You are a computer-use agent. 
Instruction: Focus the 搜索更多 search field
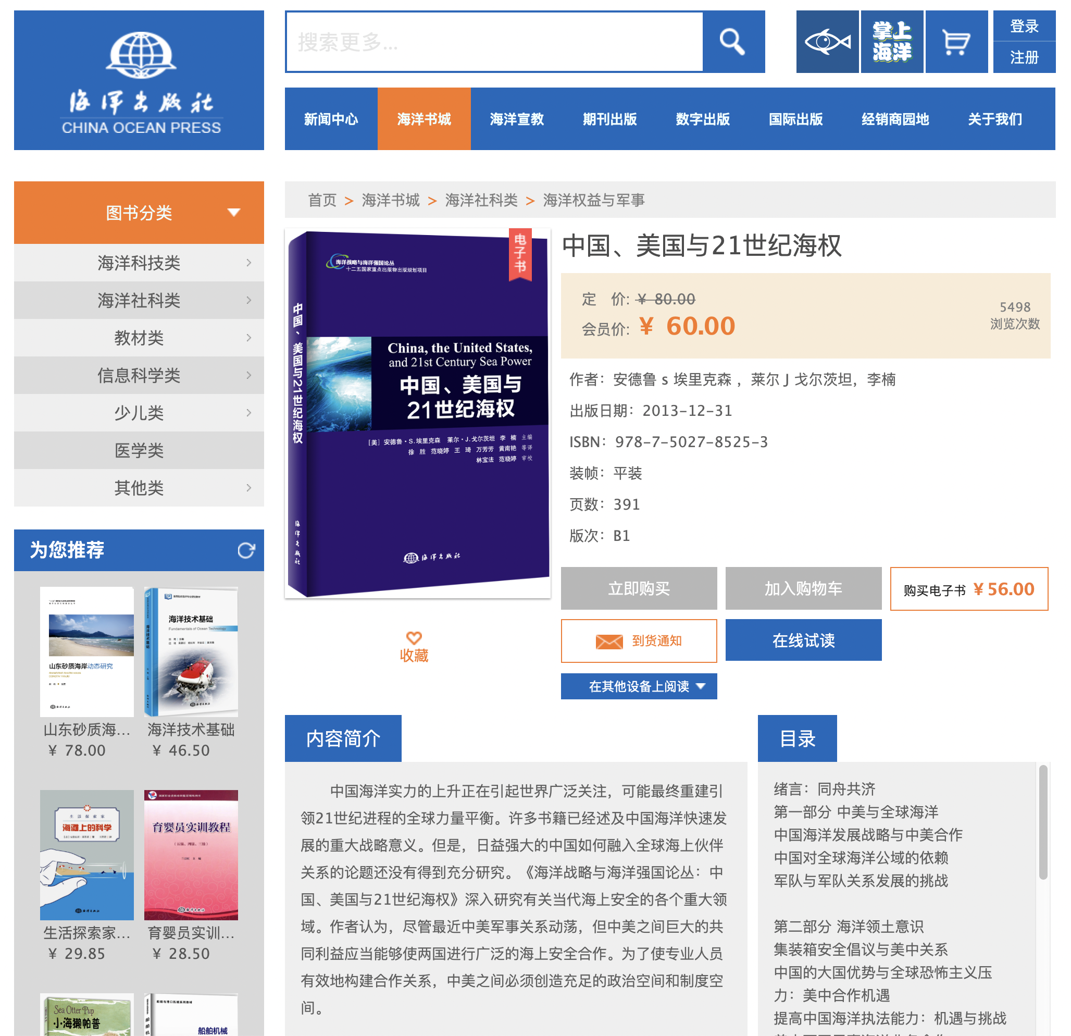pos(494,42)
